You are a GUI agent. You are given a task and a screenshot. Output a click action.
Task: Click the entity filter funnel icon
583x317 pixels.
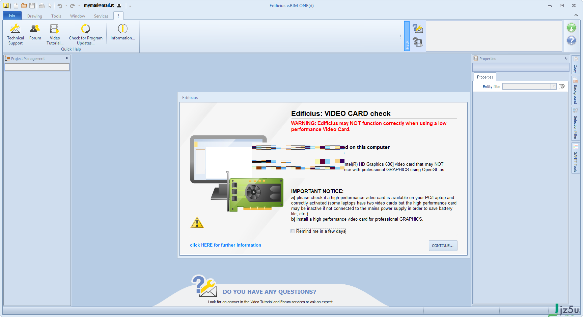[x=562, y=87]
